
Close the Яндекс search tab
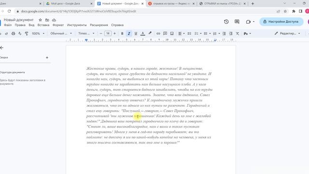tap(193, 3)
